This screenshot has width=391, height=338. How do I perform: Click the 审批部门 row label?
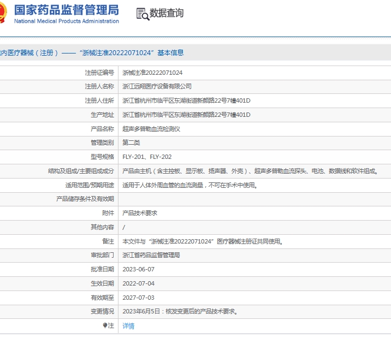pos(102,255)
